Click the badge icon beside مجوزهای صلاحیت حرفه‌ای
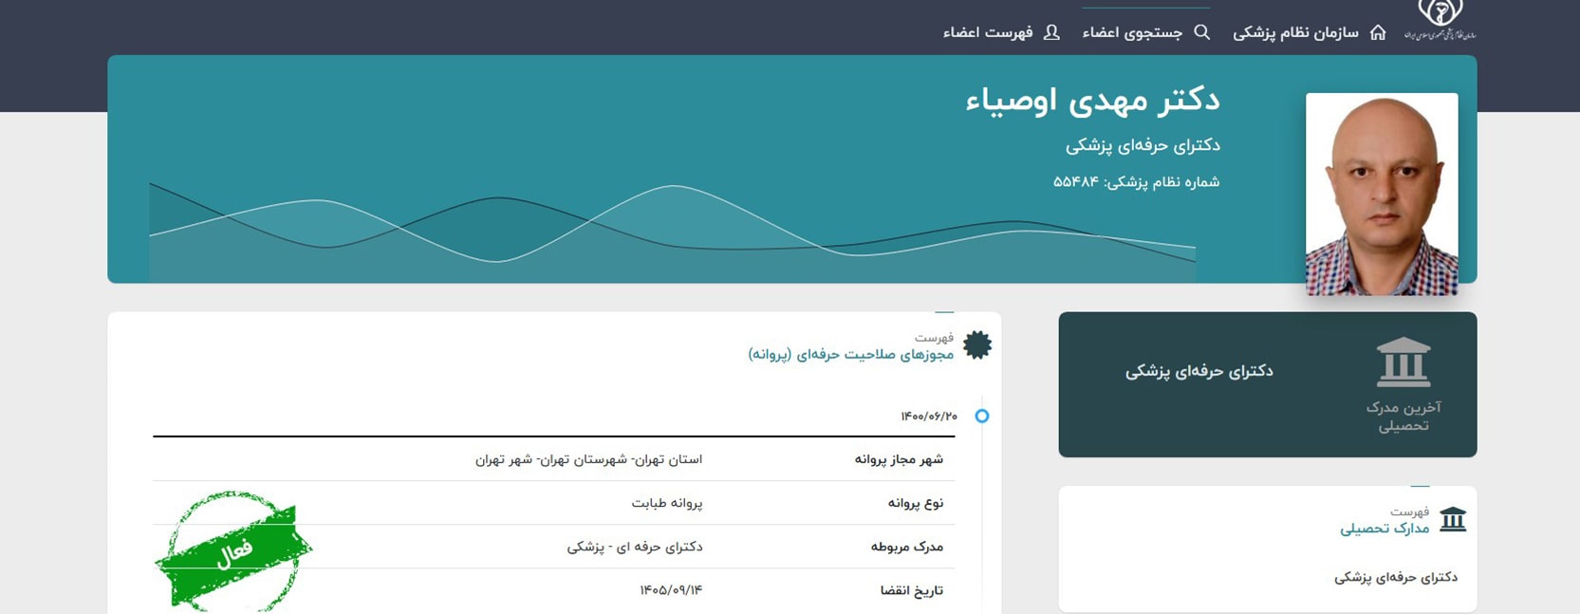 tap(977, 345)
